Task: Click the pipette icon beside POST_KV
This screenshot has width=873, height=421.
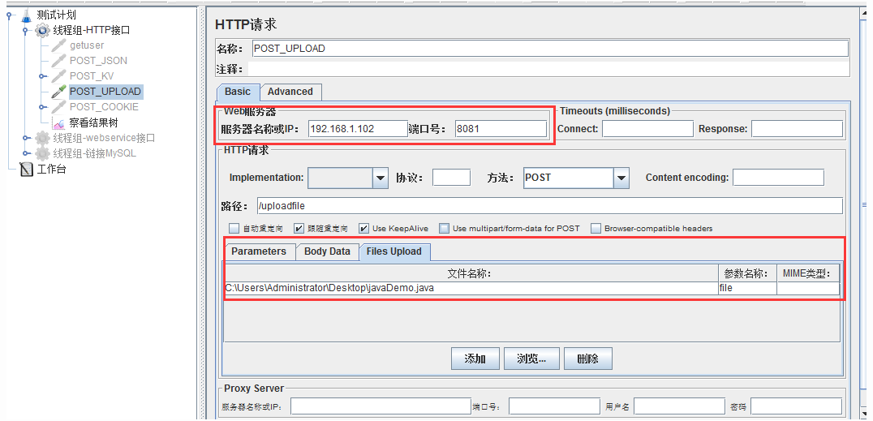Action: coord(58,76)
